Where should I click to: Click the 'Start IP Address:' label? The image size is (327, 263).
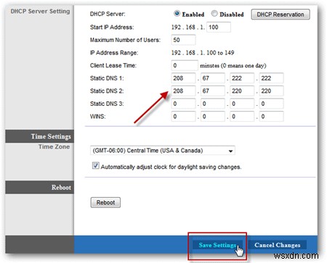[112, 28]
